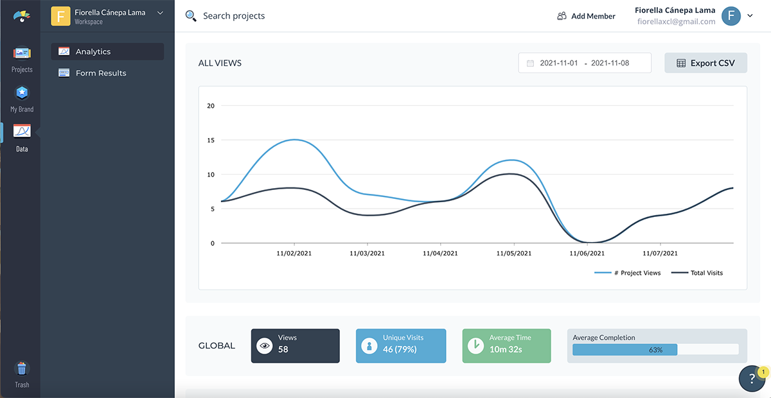The image size is (771, 398).
Task: Expand the workspace switcher chevron
Action: pos(160,13)
